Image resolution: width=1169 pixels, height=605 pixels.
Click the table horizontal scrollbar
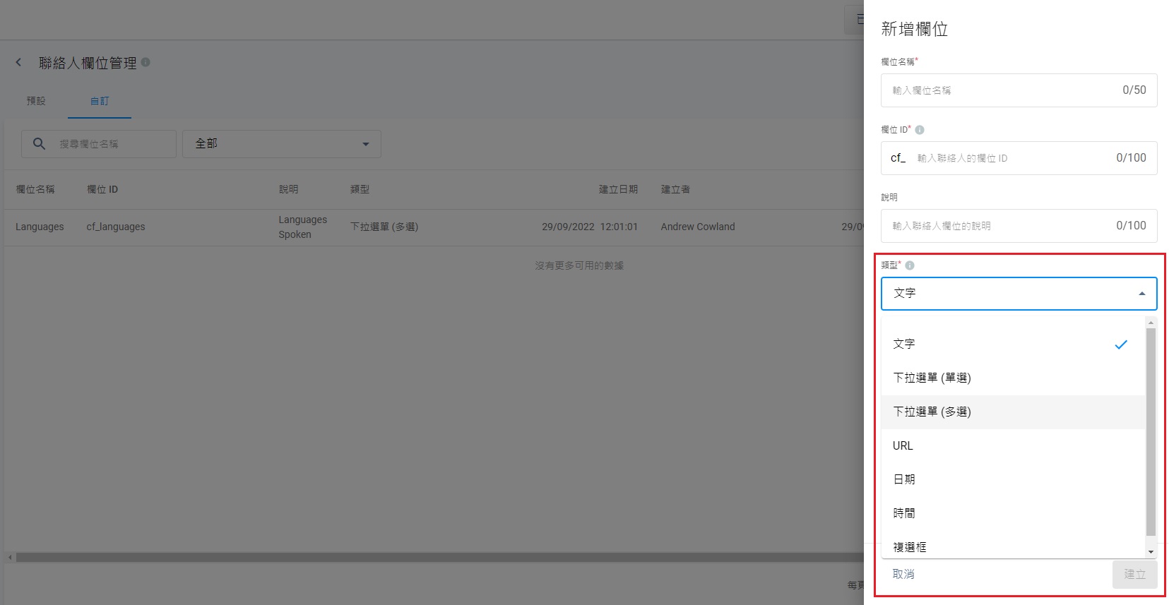[439, 558]
